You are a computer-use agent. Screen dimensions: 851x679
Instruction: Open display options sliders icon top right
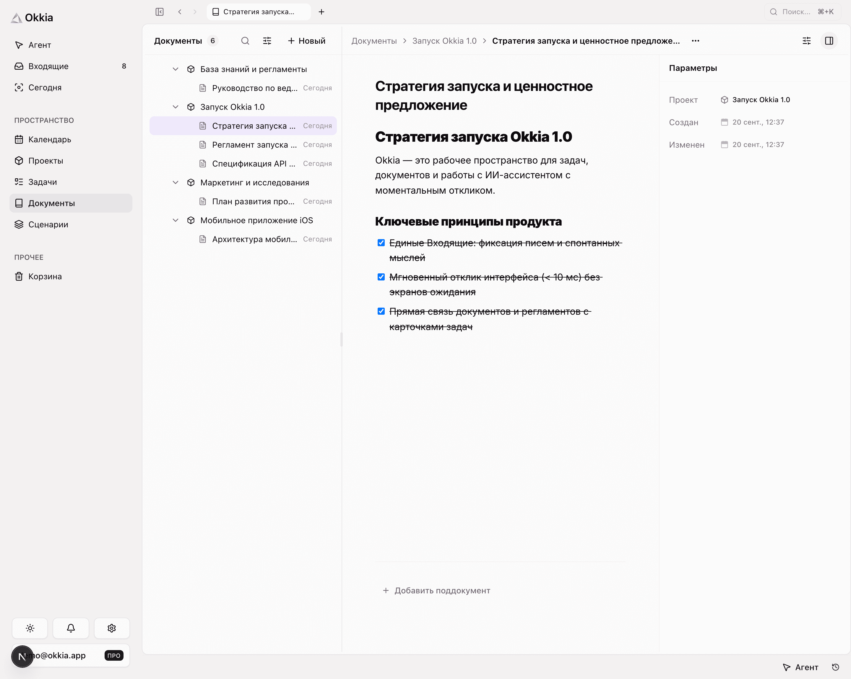tap(806, 41)
